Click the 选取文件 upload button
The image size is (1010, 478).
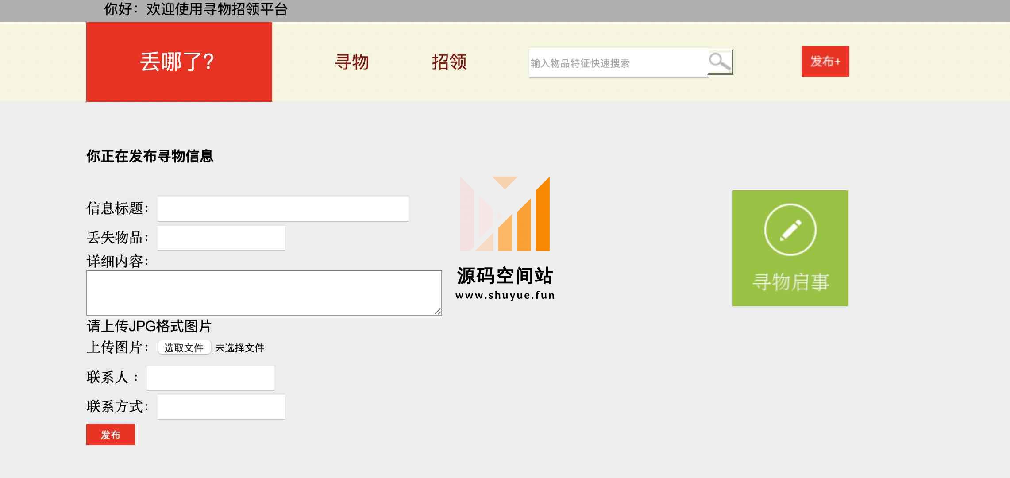point(184,348)
